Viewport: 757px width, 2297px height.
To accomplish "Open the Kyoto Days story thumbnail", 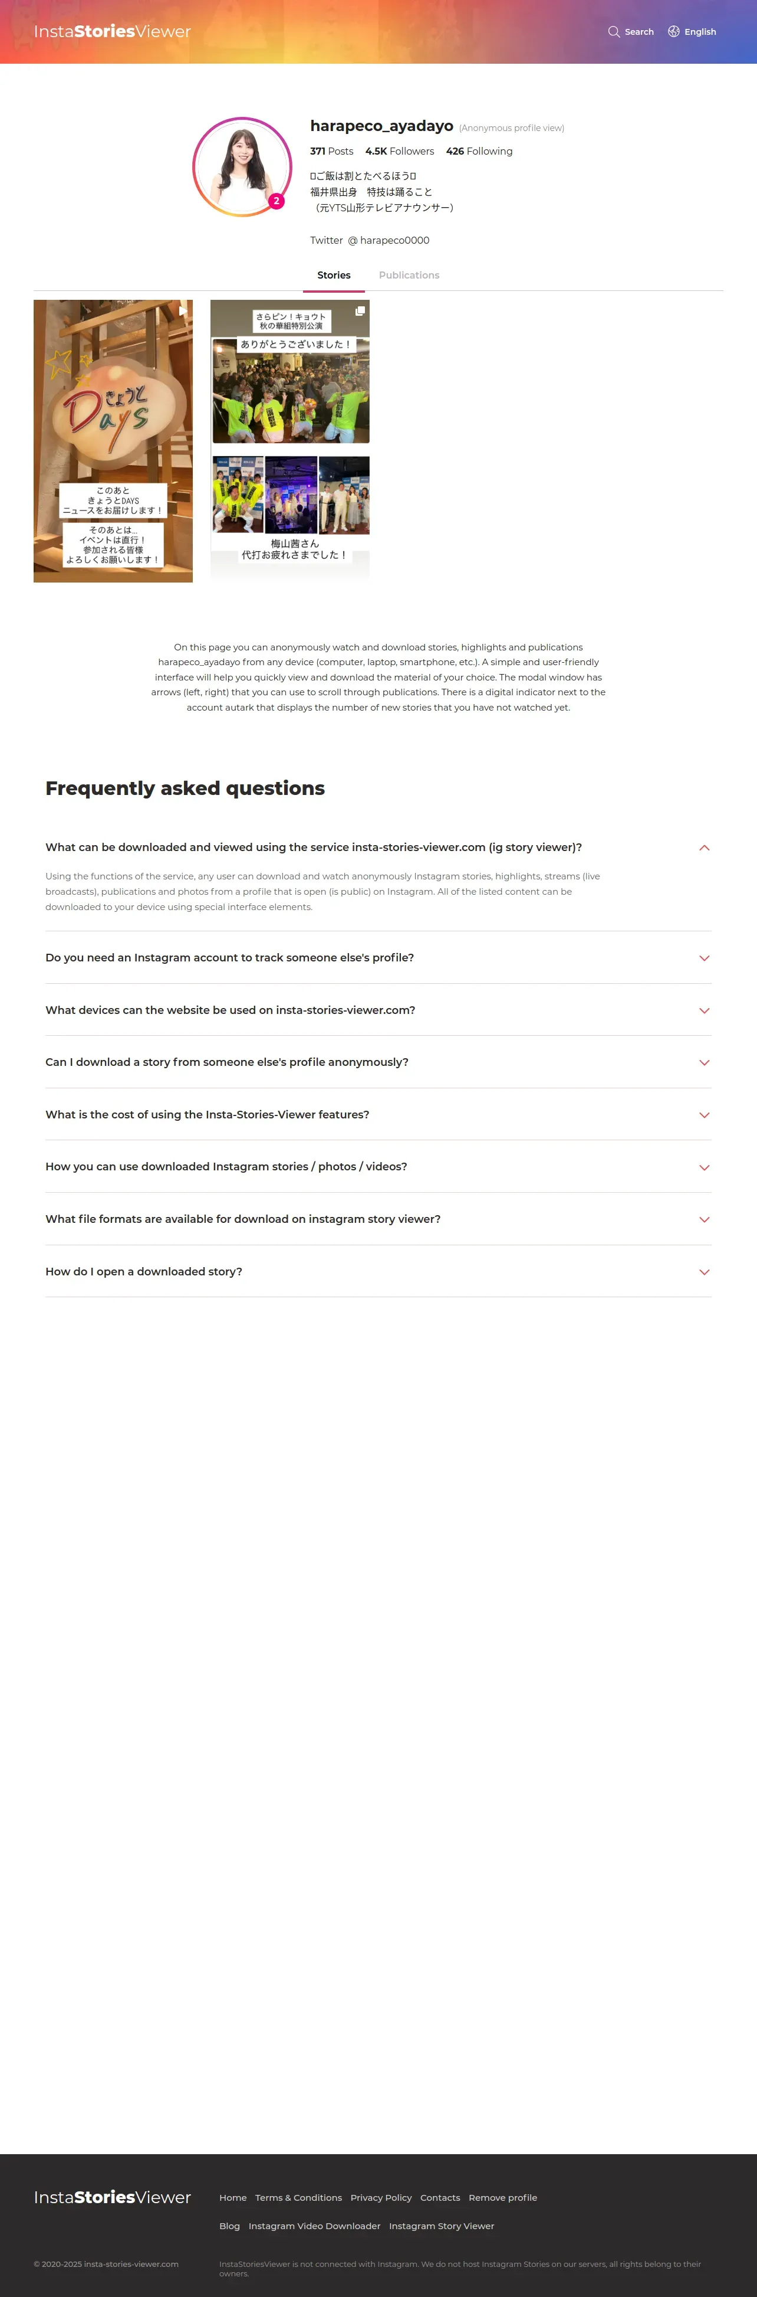I will tap(113, 441).
